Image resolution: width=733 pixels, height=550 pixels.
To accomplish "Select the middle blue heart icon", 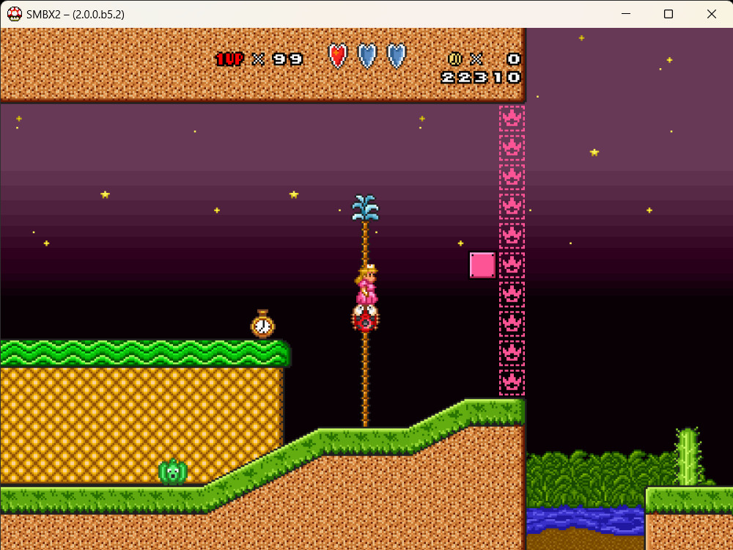I will [366, 56].
